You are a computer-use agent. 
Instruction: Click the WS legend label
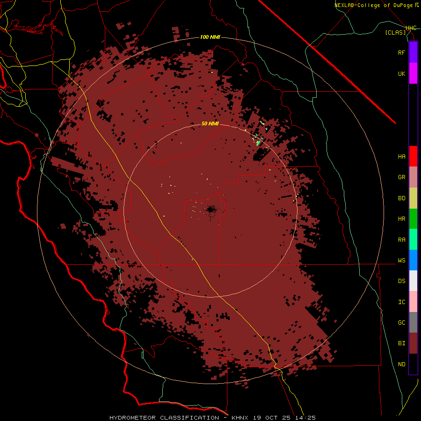click(401, 261)
